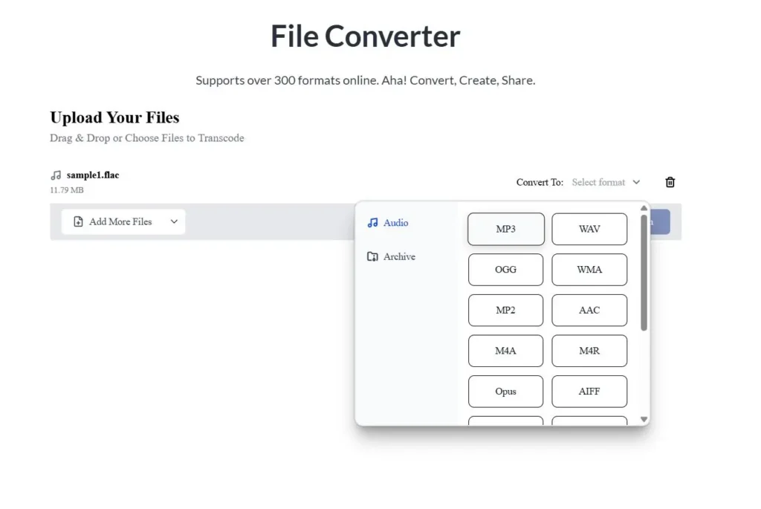The image size is (761, 509).
Task: Select the Audio category tab
Action: click(x=395, y=223)
